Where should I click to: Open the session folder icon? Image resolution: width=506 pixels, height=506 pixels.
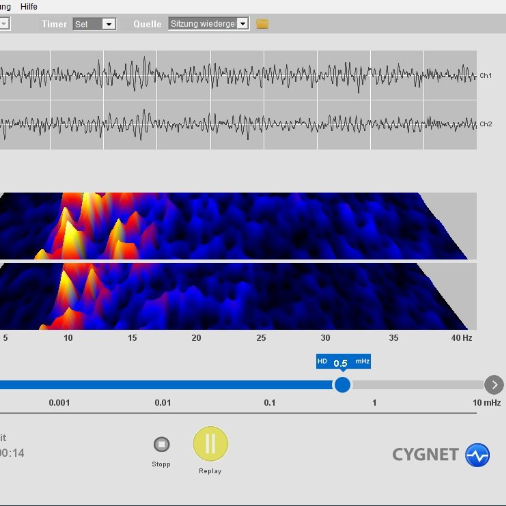262,24
